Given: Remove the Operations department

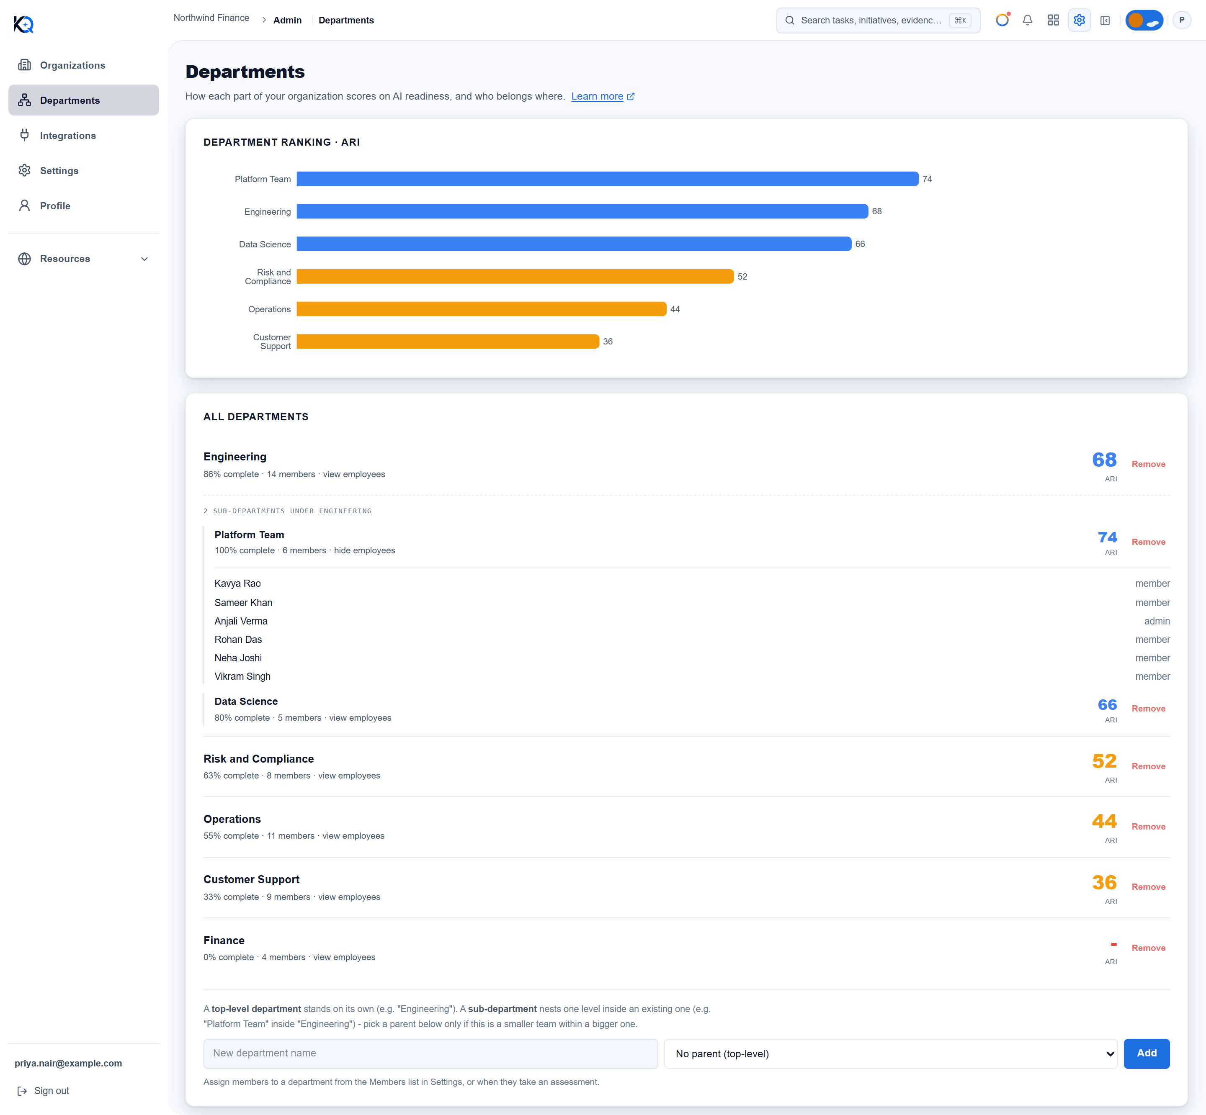Looking at the screenshot, I should [x=1148, y=827].
